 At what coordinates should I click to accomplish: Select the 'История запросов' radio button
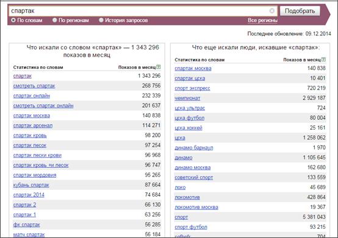101,20
